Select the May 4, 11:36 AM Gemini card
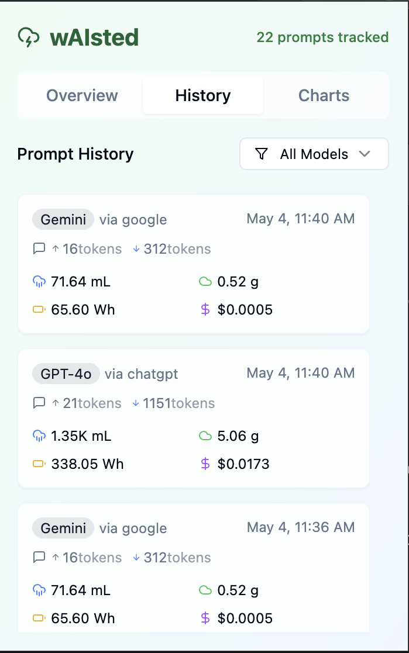 pyautogui.click(x=194, y=567)
